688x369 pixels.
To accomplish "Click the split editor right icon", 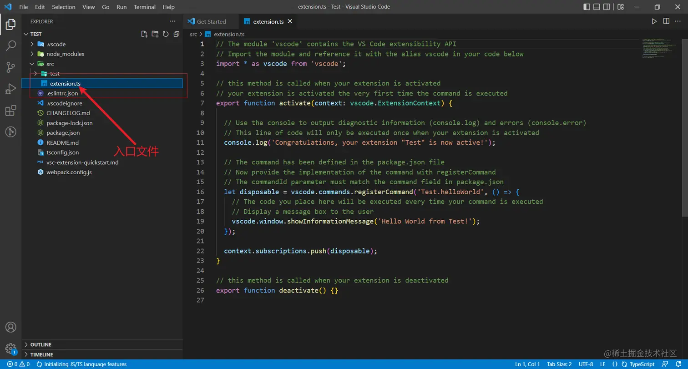I will pyautogui.click(x=666, y=21).
